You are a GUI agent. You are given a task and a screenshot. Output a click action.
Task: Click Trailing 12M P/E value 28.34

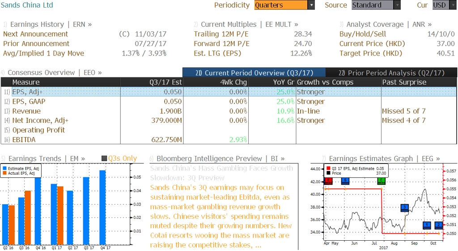[x=303, y=34]
